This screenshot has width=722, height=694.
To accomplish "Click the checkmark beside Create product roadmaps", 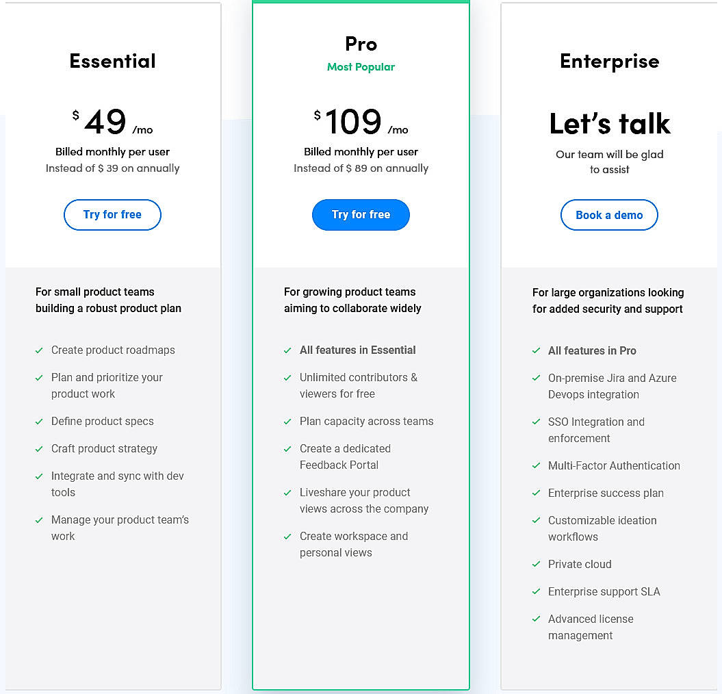I will [40, 350].
